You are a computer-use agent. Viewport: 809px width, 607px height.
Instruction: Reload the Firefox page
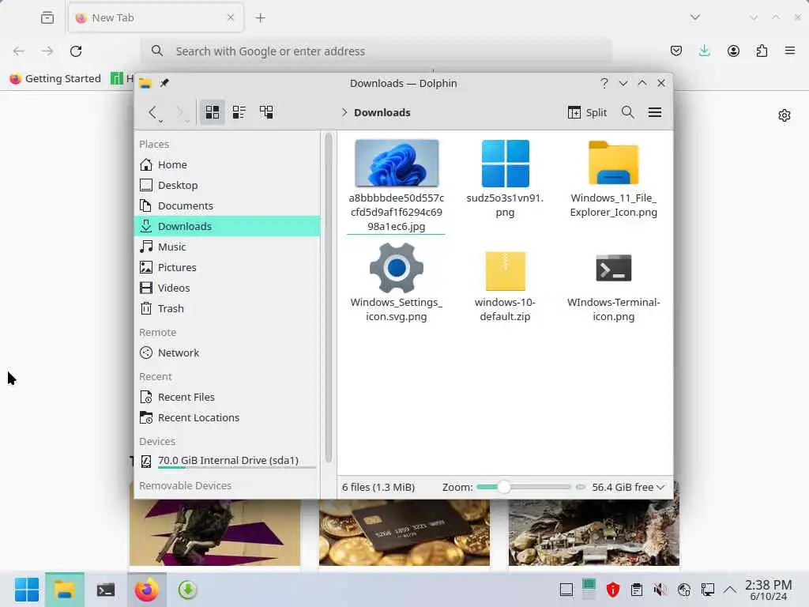pyautogui.click(x=76, y=51)
